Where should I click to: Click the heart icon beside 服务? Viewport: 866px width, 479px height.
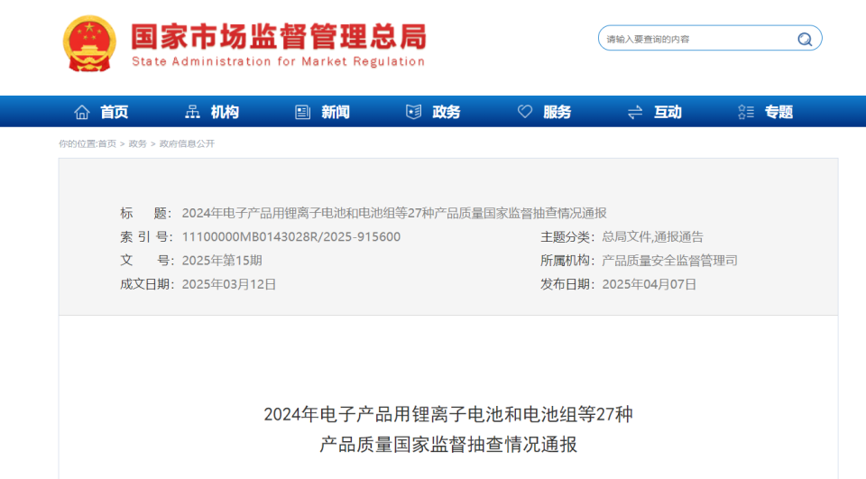coord(525,112)
